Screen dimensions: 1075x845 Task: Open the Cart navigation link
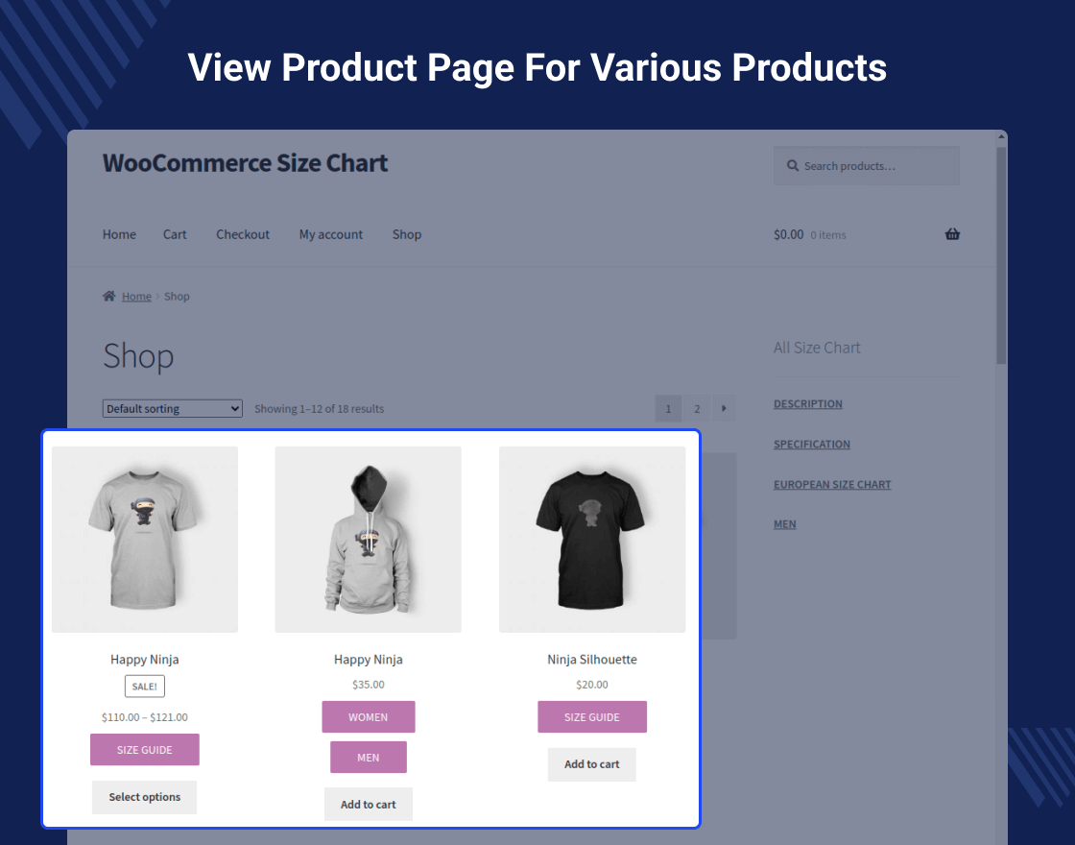pyautogui.click(x=175, y=234)
